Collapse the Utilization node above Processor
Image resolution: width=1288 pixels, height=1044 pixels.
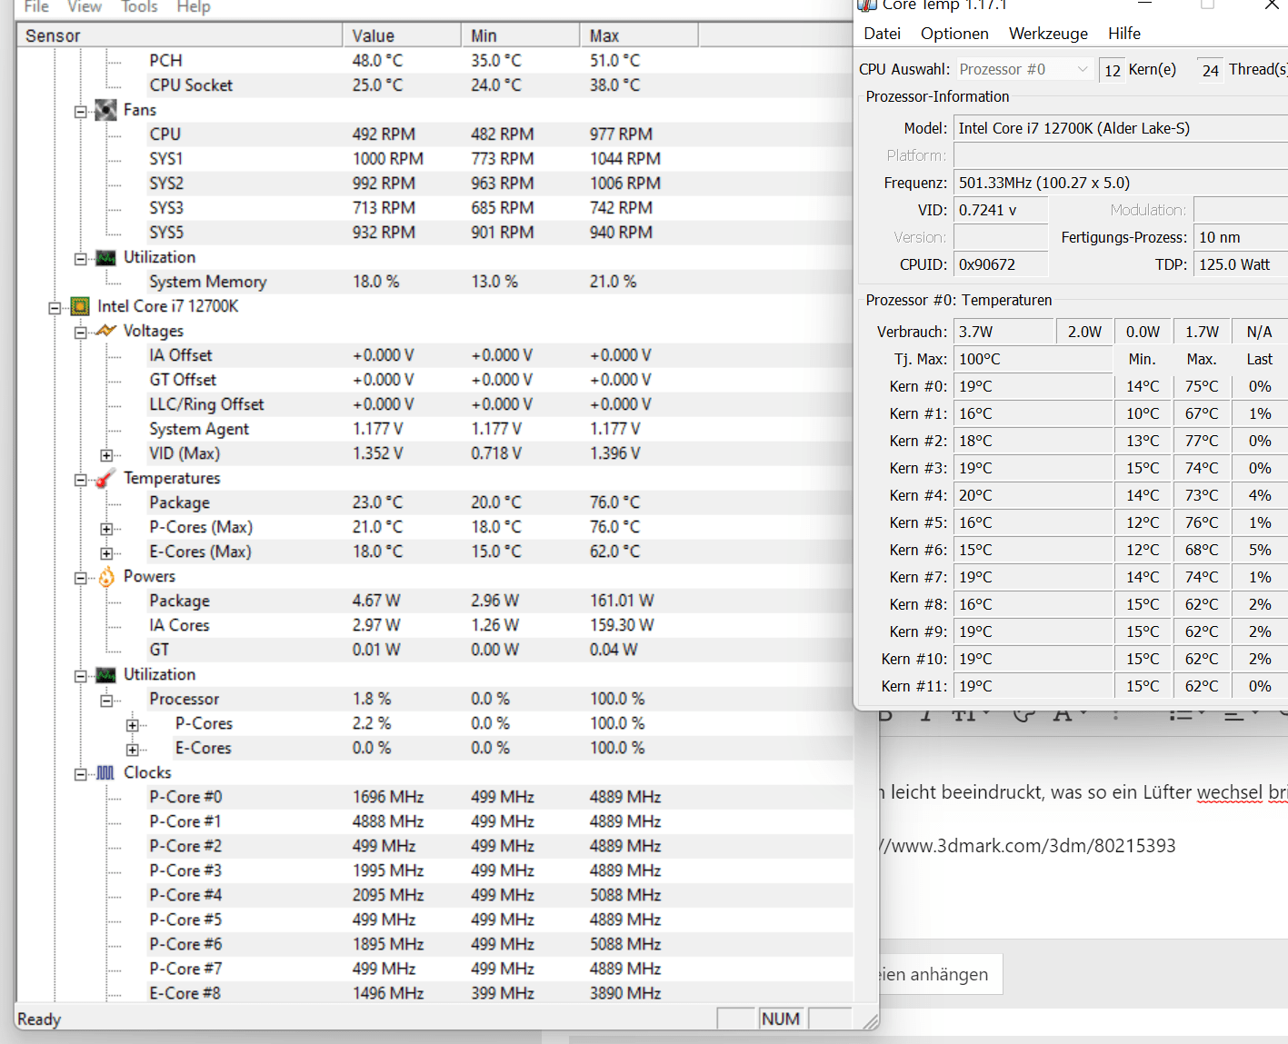coord(81,676)
